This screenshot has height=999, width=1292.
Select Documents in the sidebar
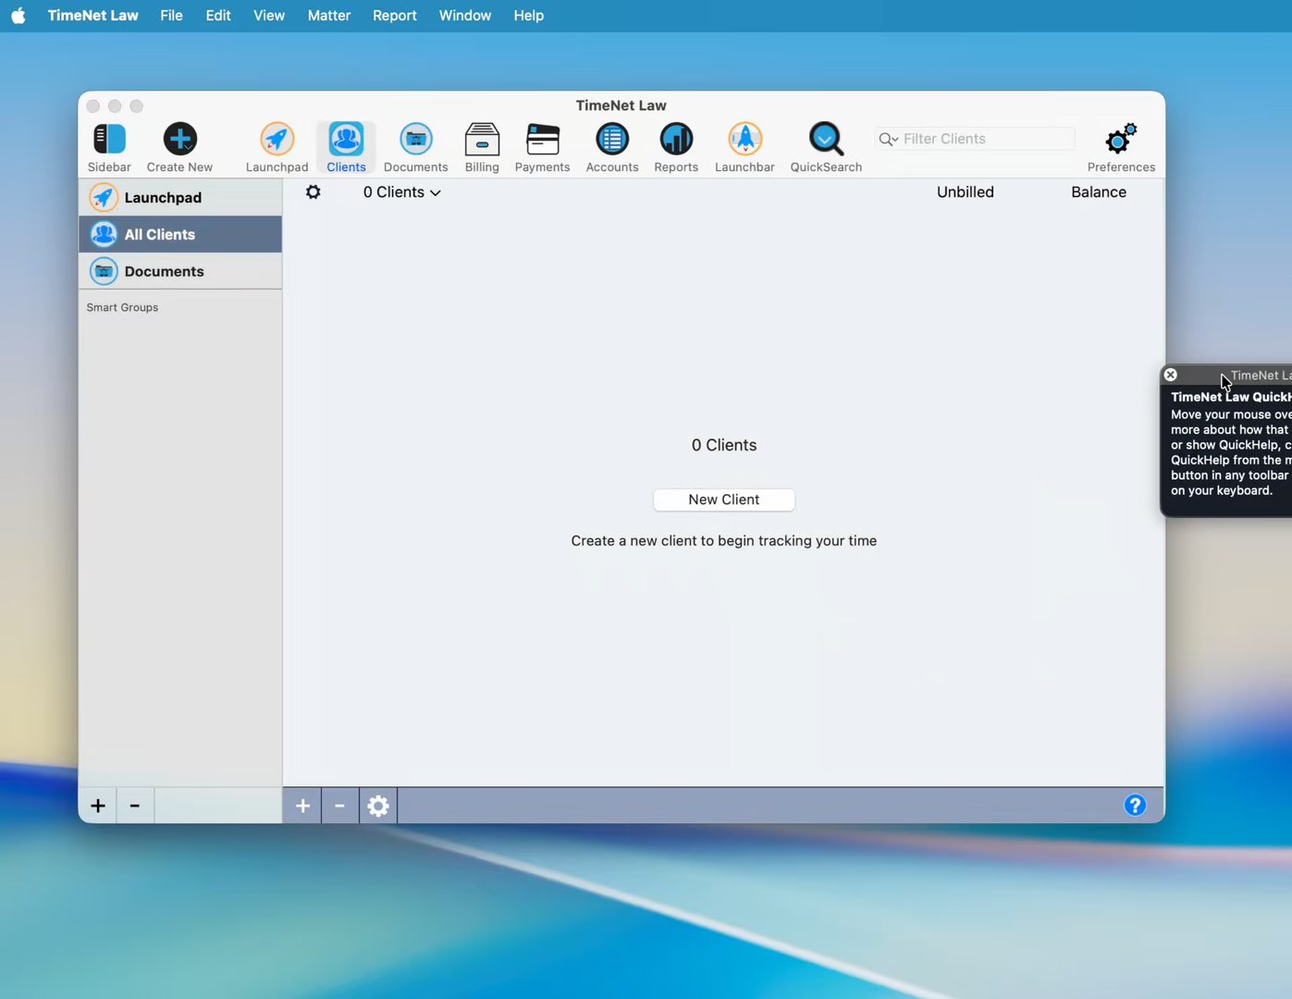click(180, 271)
